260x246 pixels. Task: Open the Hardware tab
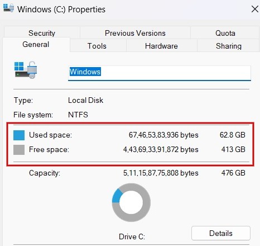pos(161,46)
